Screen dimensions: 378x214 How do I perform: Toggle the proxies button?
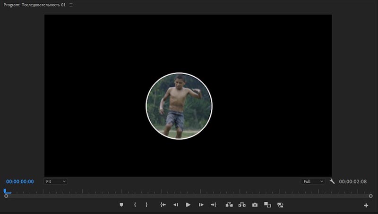(x=280, y=205)
